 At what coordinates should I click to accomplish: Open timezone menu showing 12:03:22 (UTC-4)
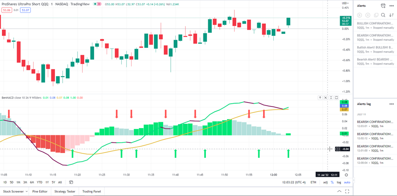[294, 182]
